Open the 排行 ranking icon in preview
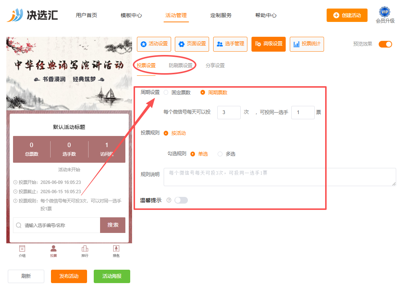 (85, 248)
